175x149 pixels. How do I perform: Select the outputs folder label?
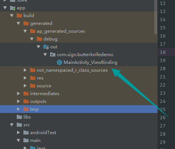[38, 101]
